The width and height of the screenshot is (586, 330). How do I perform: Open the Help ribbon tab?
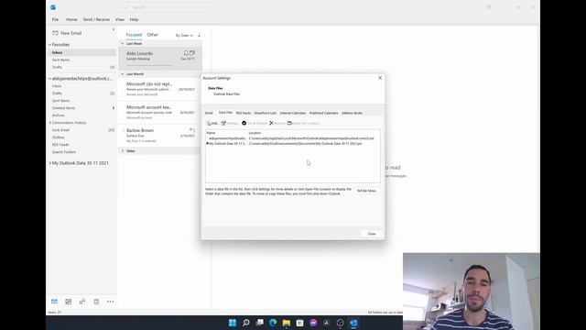134,19
